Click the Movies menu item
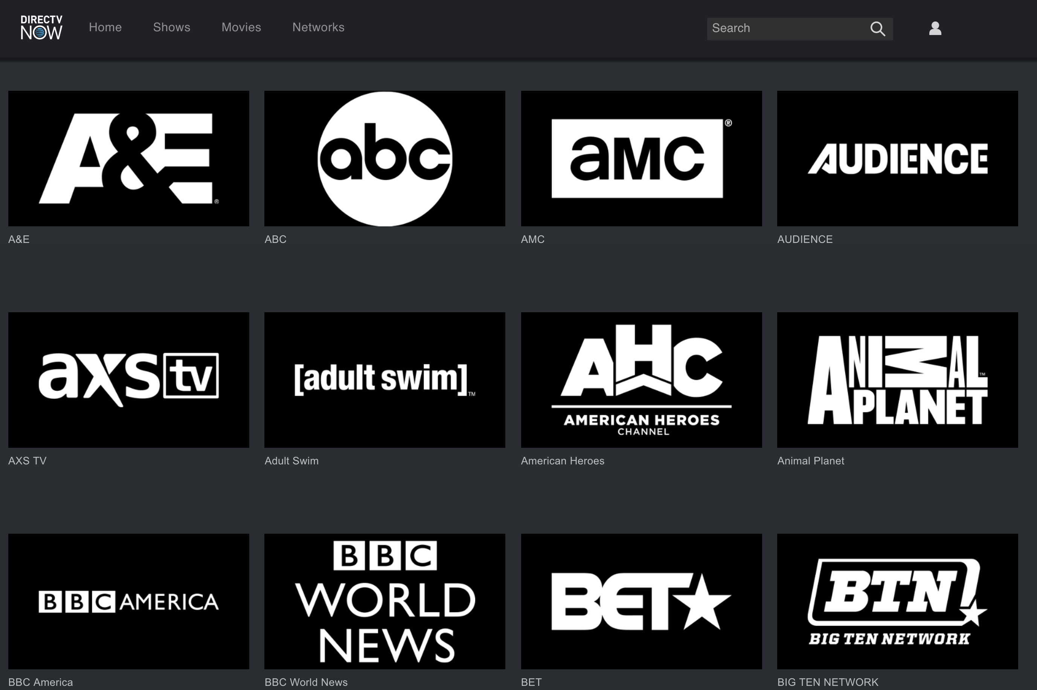The height and width of the screenshot is (690, 1037). point(242,28)
